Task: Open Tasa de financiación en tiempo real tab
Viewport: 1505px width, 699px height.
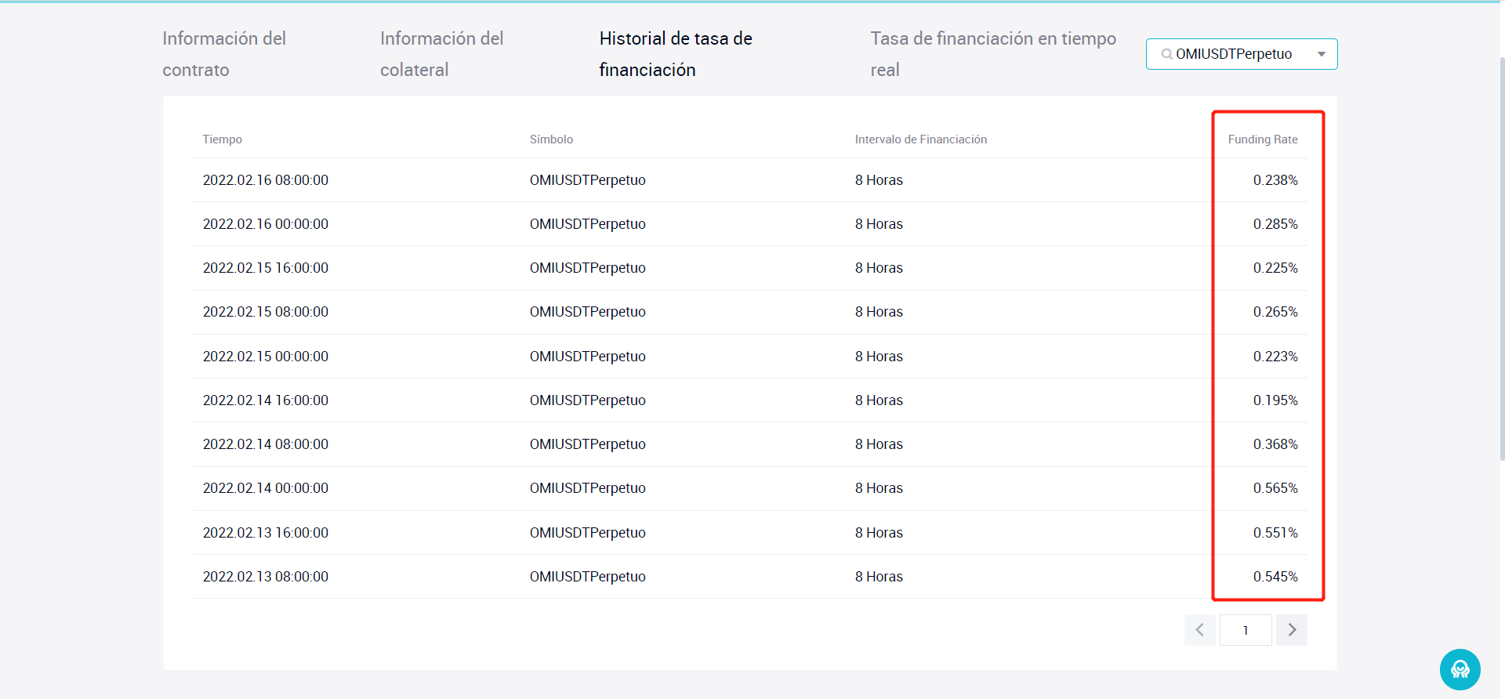Action: click(993, 54)
